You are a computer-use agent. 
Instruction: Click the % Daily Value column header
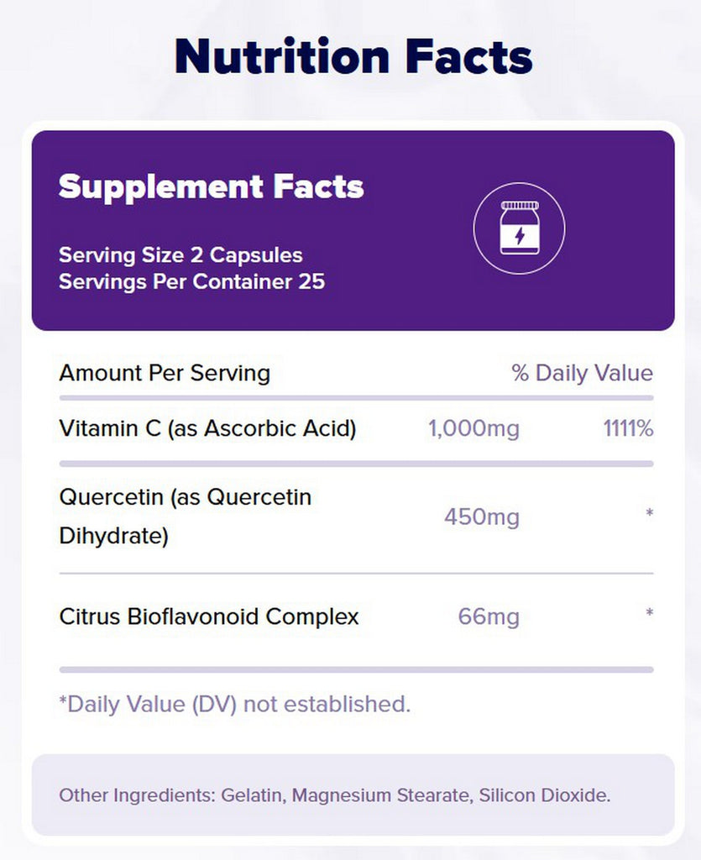tap(582, 373)
